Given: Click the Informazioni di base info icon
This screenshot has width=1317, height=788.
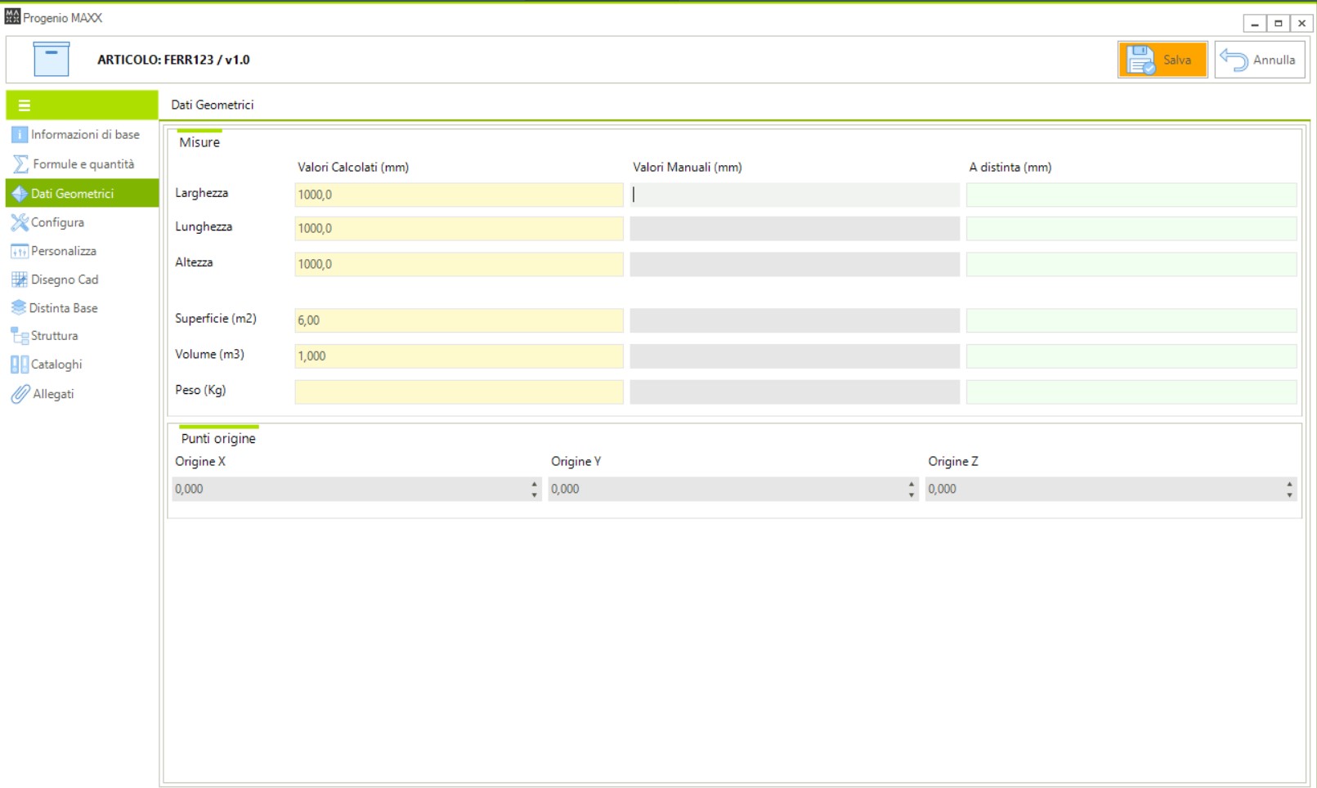Looking at the screenshot, I should tap(20, 134).
